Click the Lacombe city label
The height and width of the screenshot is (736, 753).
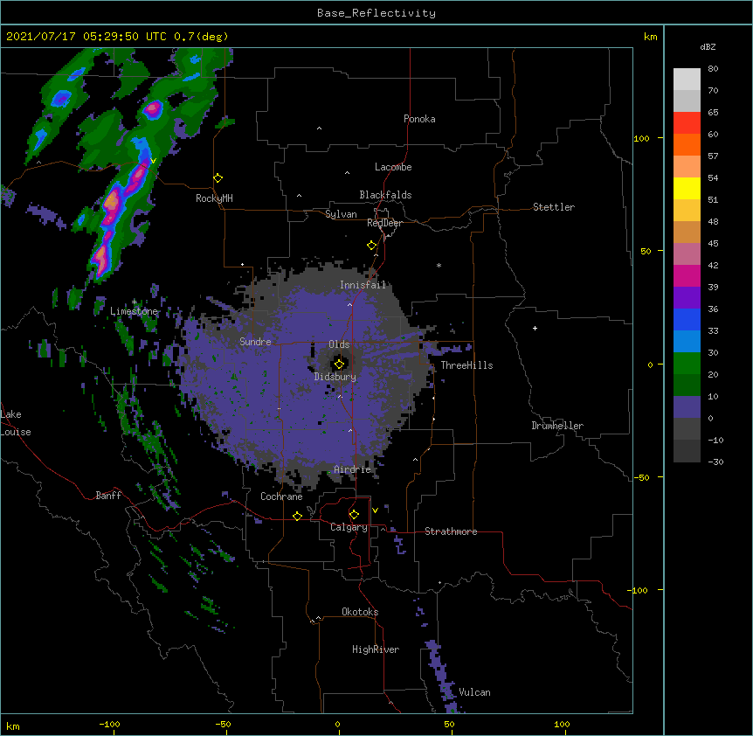pyautogui.click(x=393, y=167)
